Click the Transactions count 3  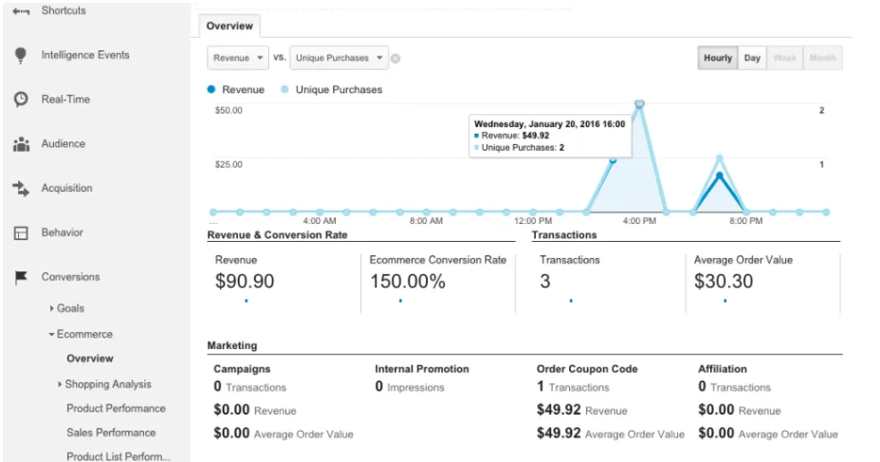pyautogui.click(x=545, y=281)
